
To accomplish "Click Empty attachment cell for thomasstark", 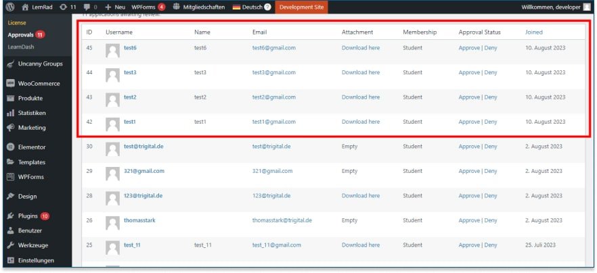I will [x=349, y=220].
